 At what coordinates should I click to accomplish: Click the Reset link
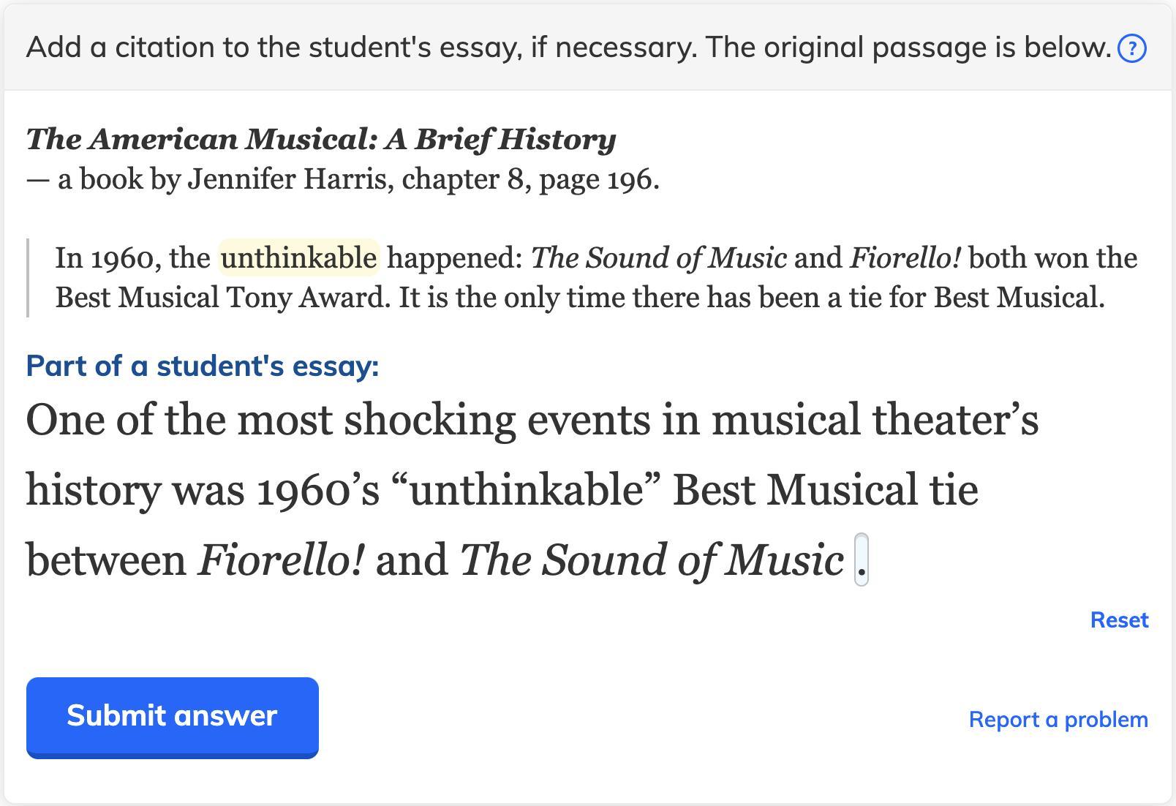pos(1119,620)
